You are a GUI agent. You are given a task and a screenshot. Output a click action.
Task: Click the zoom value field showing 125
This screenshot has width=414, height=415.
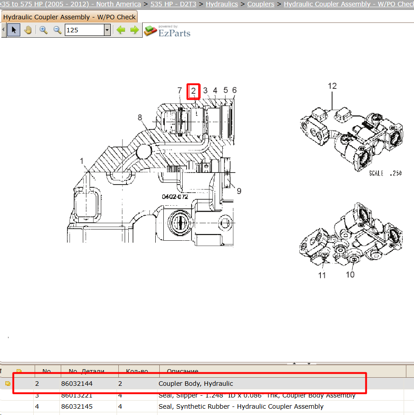click(x=85, y=30)
